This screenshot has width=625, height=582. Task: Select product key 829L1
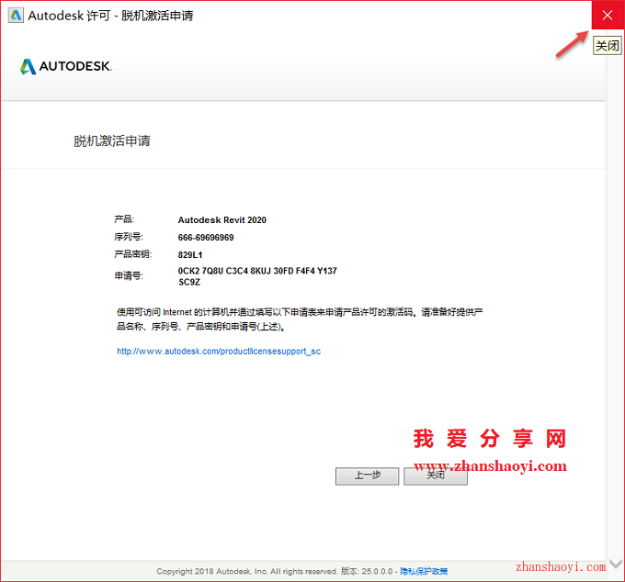(x=190, y=255)
